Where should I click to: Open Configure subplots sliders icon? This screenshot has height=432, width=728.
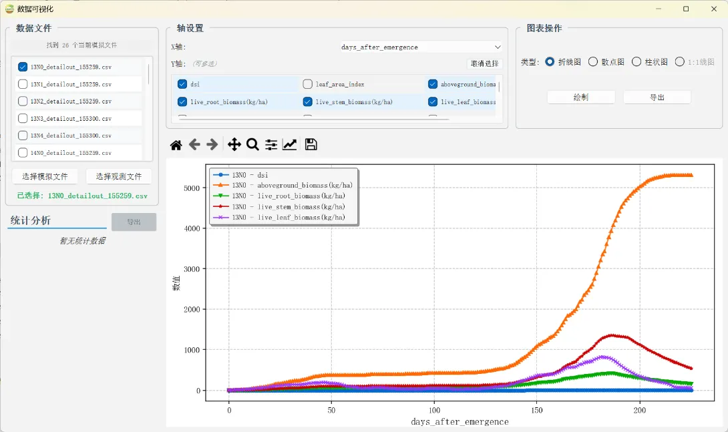tap(271, 145)
